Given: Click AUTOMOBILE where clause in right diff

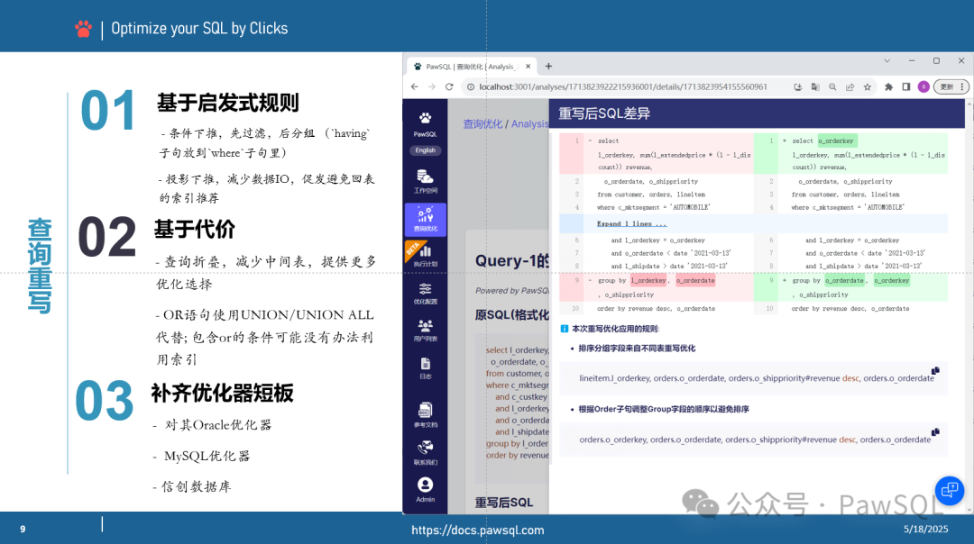Looking at the screenshot, I should pyautogui.click(x=847, y=208).
